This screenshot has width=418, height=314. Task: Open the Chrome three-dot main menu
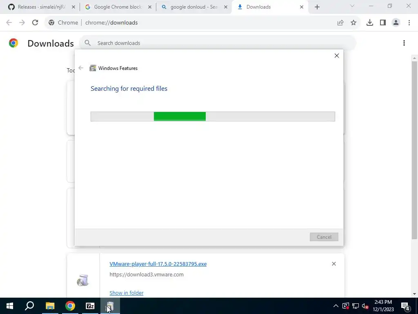coord(409,23)
